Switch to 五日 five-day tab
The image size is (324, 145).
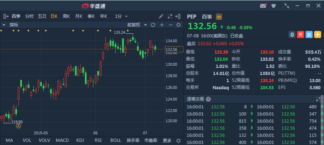42,16
